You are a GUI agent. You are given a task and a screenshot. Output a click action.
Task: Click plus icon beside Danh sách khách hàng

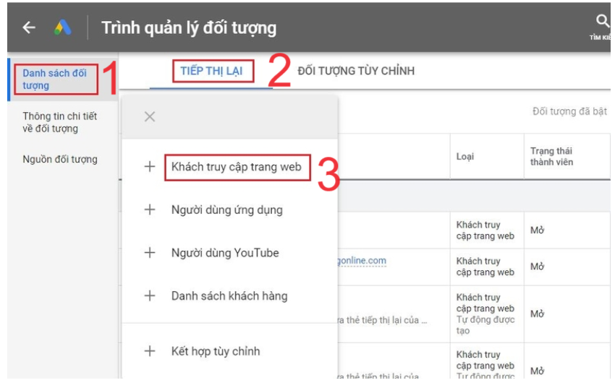click(150, 296)
